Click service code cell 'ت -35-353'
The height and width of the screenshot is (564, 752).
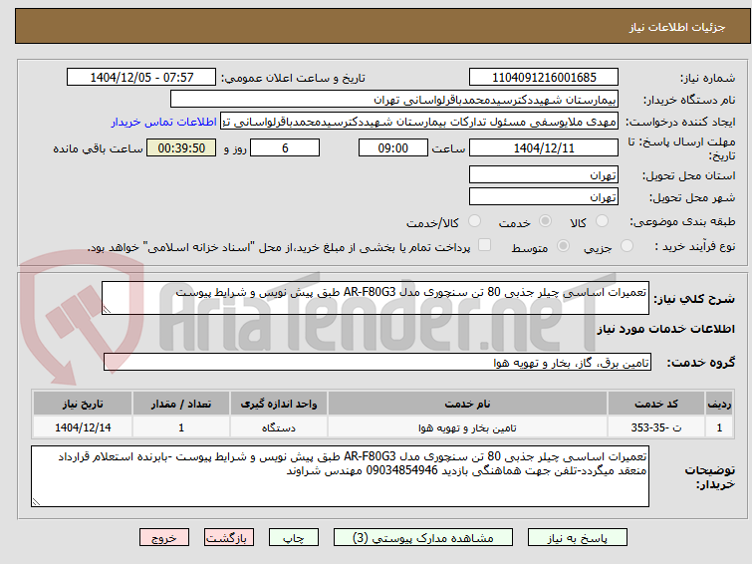click(655, 427)
